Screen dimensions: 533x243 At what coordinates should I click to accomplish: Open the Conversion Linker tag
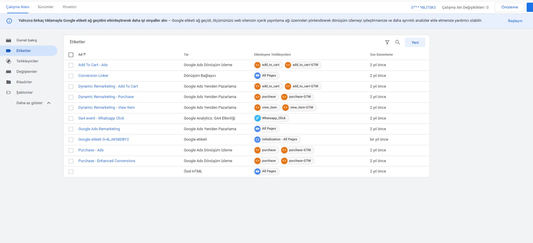pyautogui.click(x=93, y=76)
